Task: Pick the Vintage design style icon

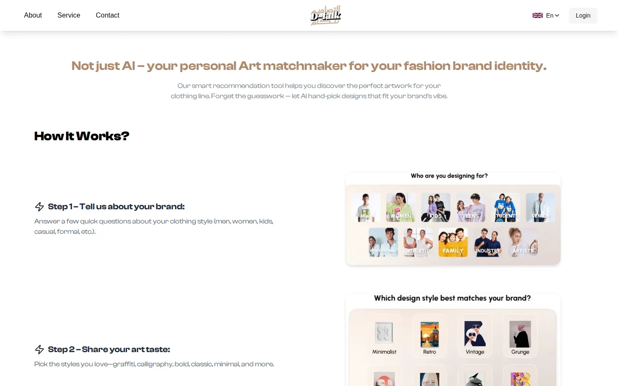Action: 475,334
